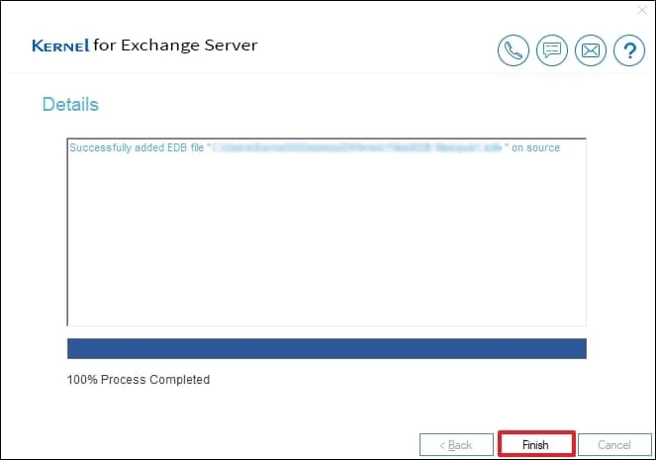Click the 'Successfully added EDB file' log line
The width and height of the screenshot is (656, 460).
coord(315,147)
